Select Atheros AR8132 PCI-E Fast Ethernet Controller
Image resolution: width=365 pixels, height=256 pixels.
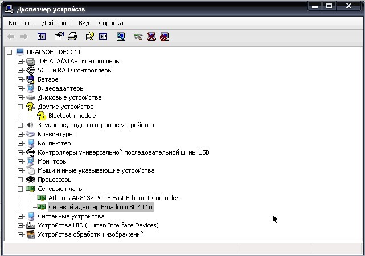(x=113, y=198)
